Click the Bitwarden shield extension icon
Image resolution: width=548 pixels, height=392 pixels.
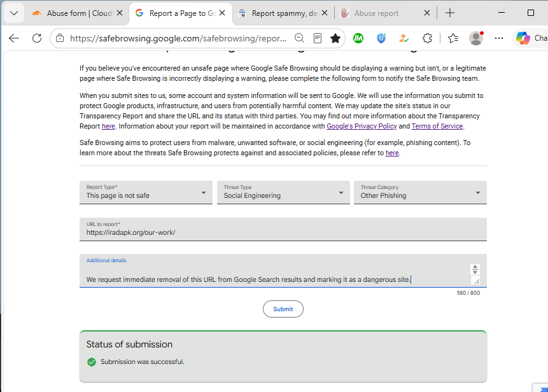pos(381,38)
